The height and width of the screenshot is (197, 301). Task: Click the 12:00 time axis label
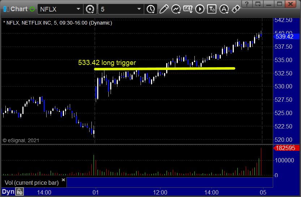click(160, 192)
